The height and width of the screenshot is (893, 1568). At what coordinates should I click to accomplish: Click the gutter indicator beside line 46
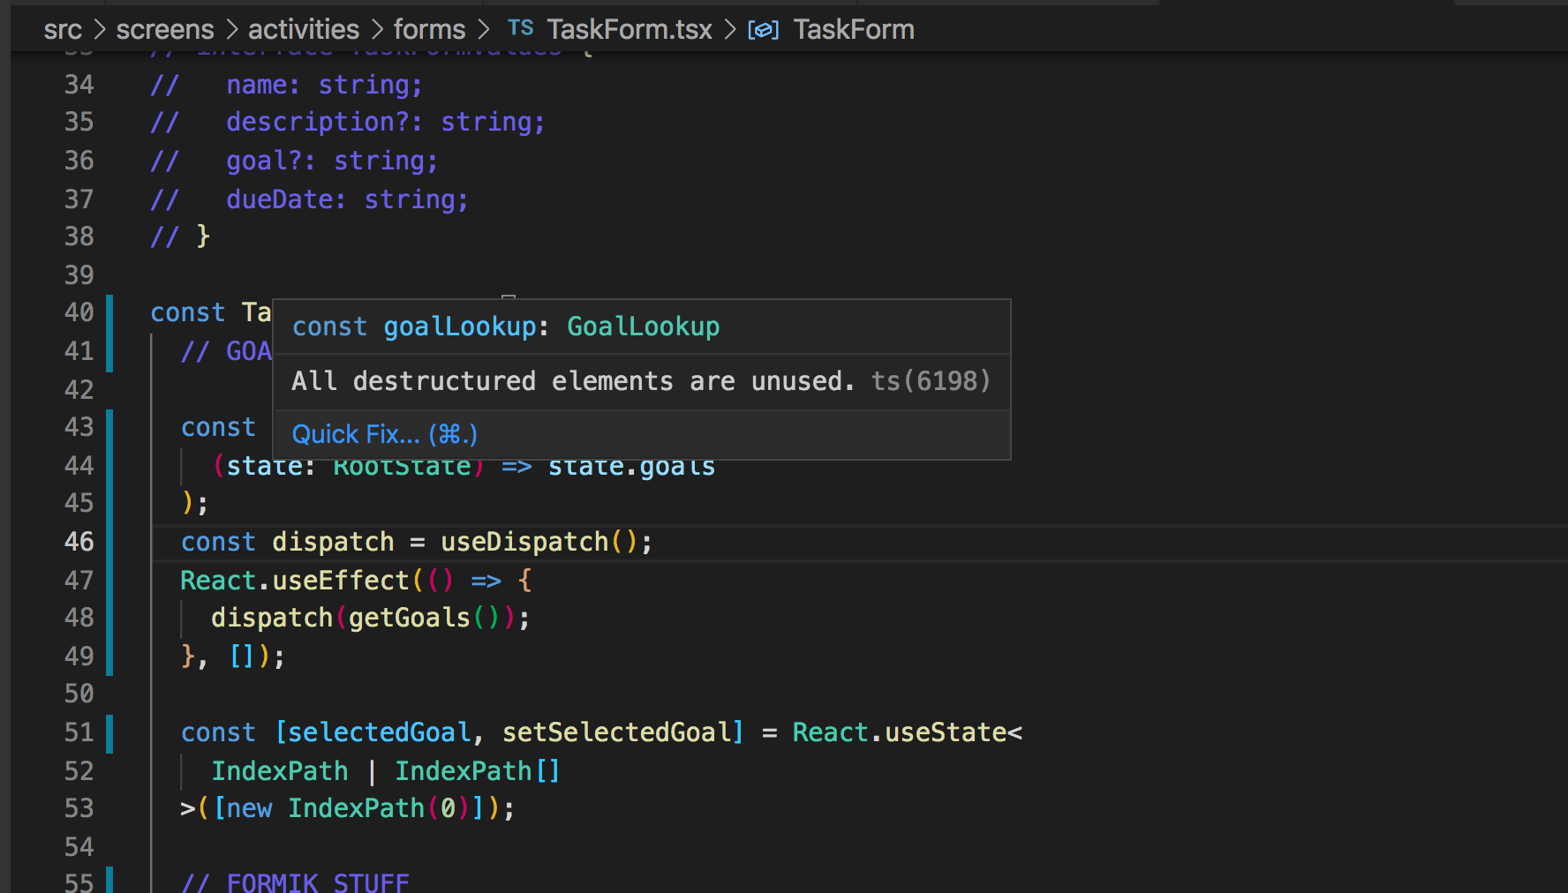point(109,542)
